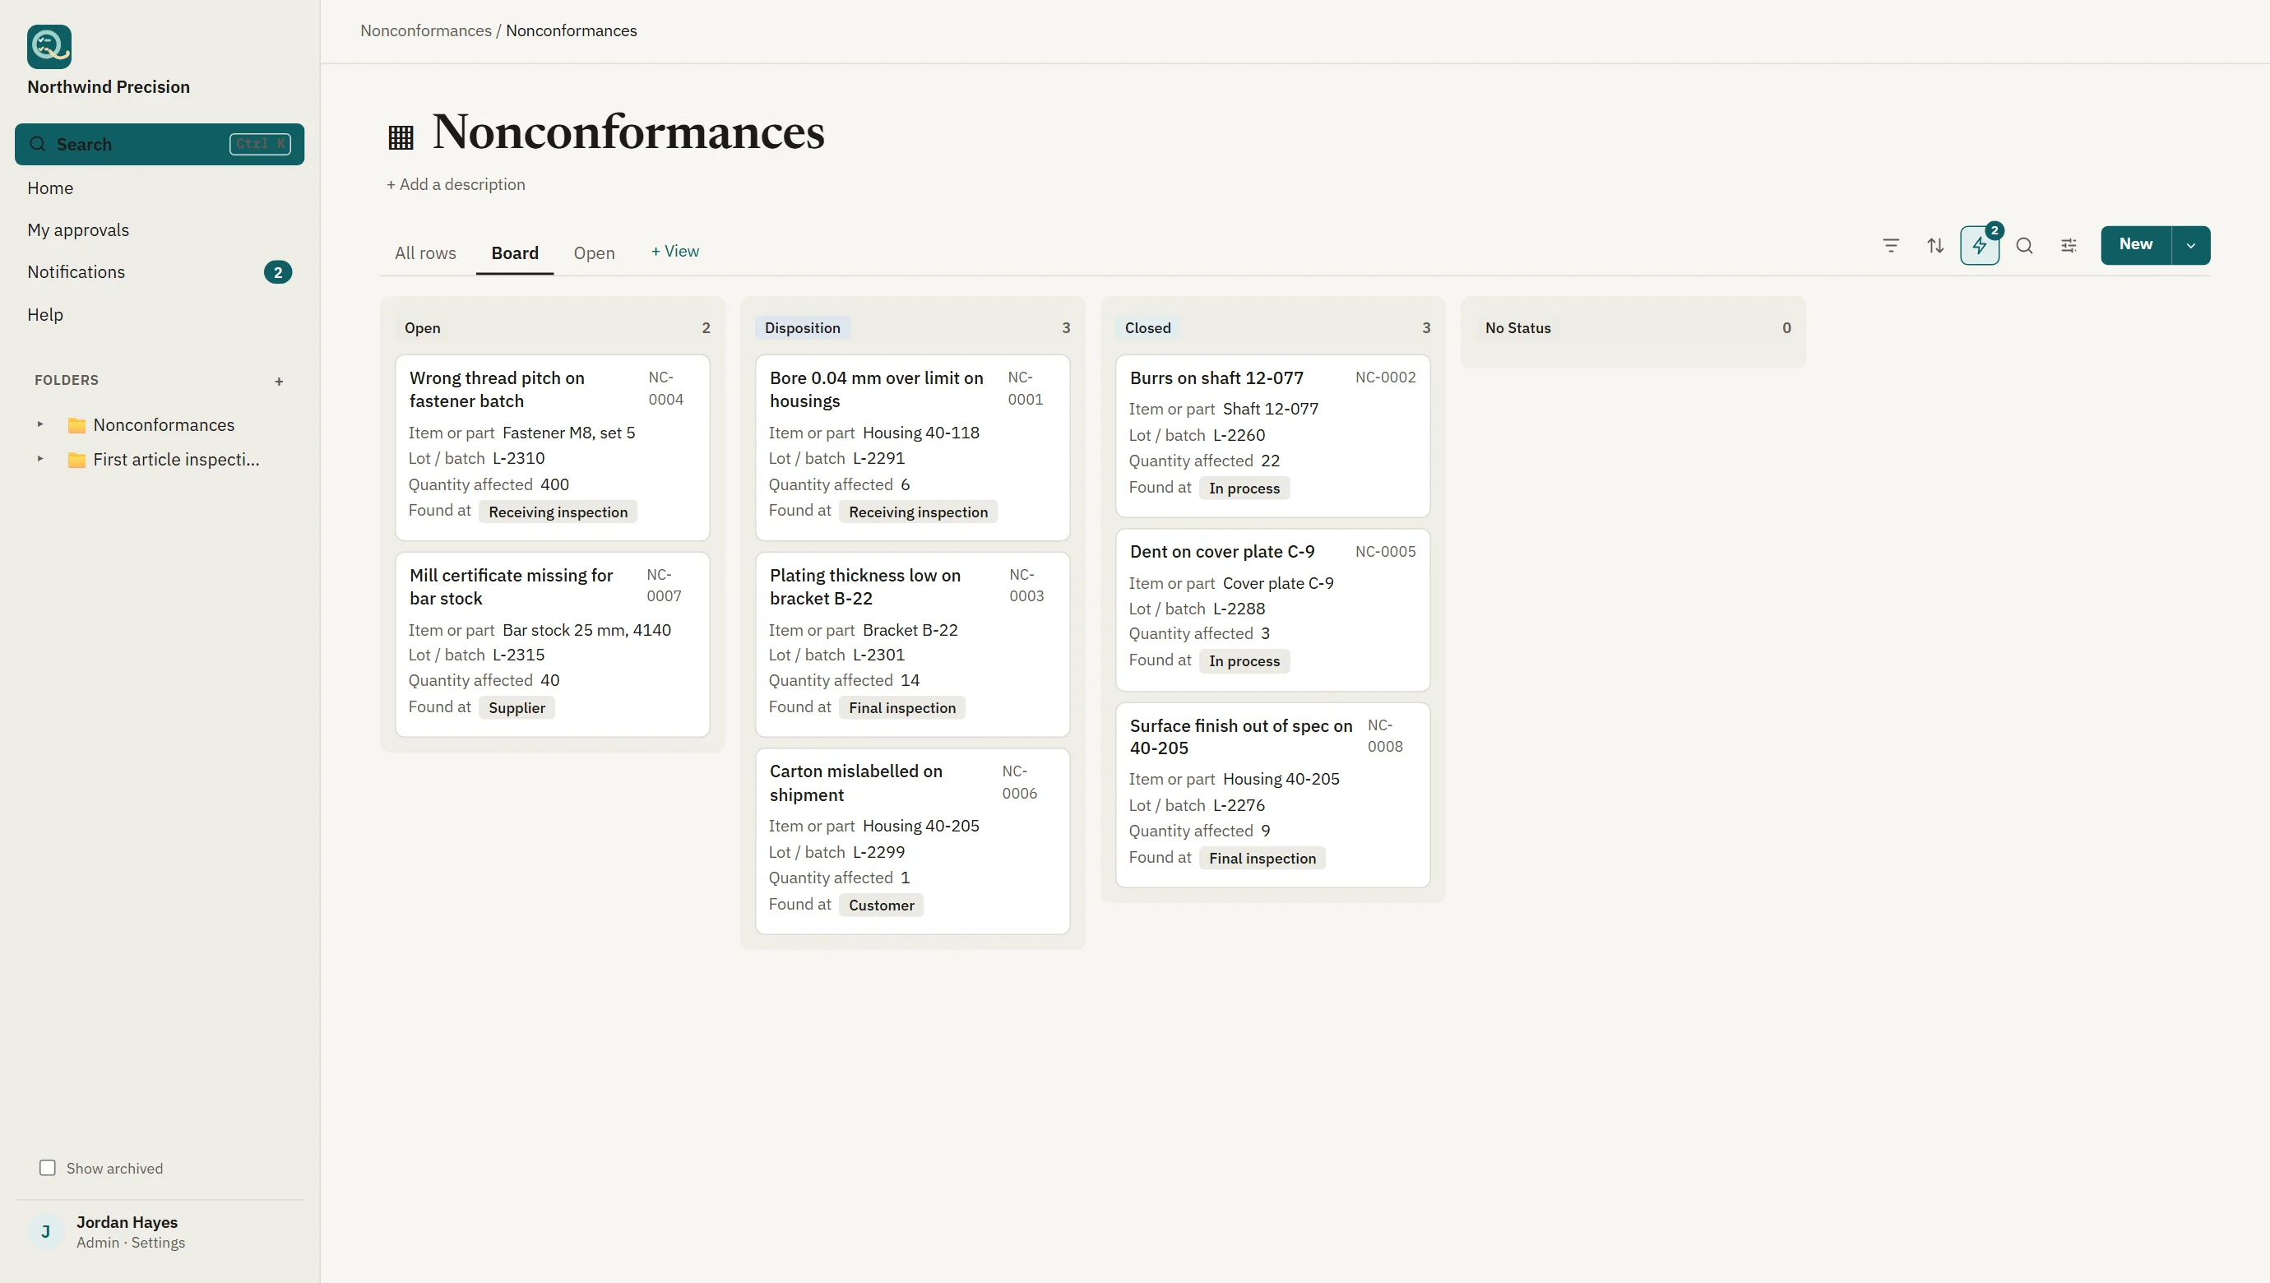Click In process tag on NC-0002 card
This screenshot has height=1283, width=2270.
click(1244, 489)
